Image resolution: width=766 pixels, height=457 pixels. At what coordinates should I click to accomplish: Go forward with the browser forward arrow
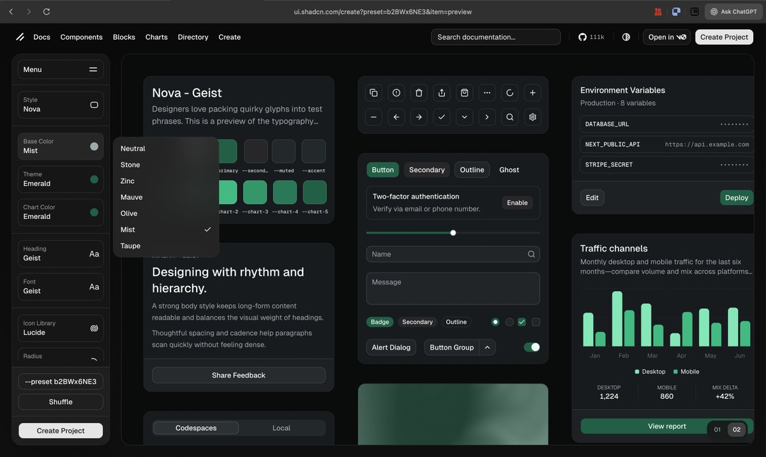[29, 11]
